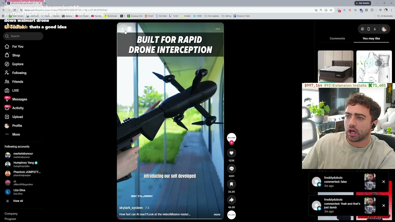The height and width of the screenshot is (222, 395).
Task: Click the For You home icon
Action: coord(7,47)
